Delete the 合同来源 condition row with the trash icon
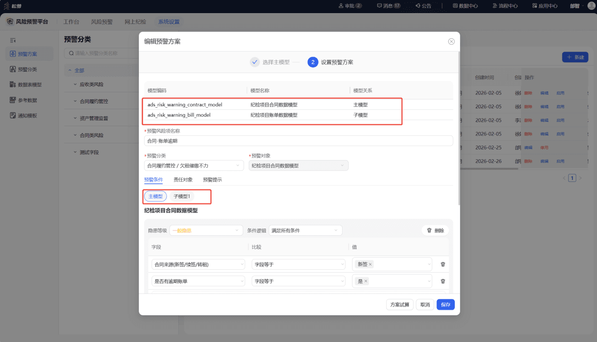The image size is (597, 342). pyautogui.click(x=443, y=264)
